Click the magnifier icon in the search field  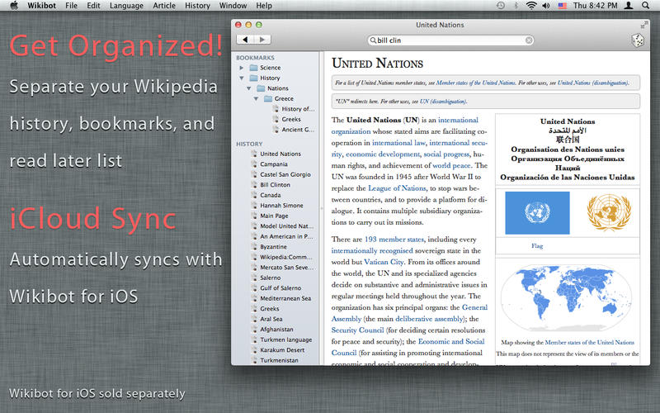[x=374, y=40]
